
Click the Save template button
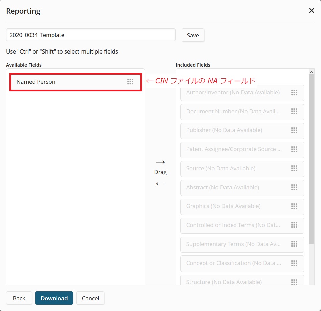coord(193,35)
